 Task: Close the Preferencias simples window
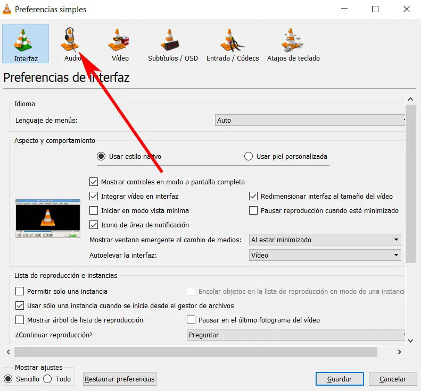407,9
